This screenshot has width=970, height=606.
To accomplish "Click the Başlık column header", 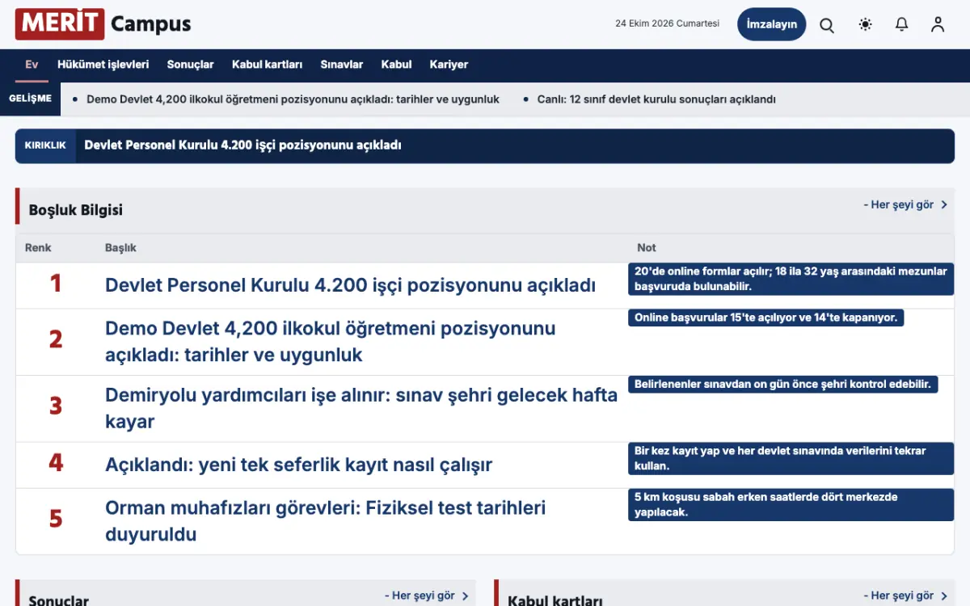I will 120,248.
